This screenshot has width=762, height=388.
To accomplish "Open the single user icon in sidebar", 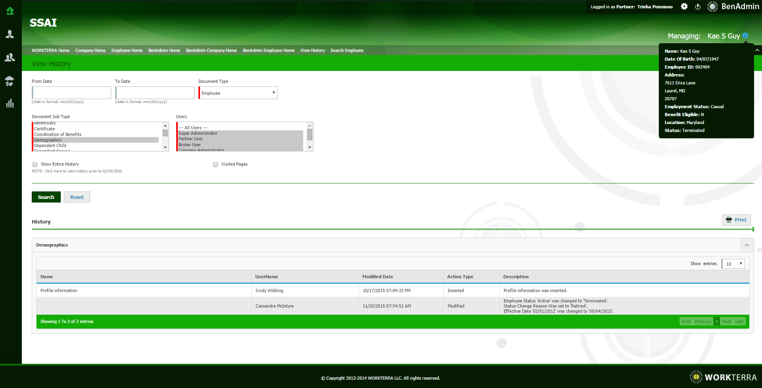I will [10, 34].
